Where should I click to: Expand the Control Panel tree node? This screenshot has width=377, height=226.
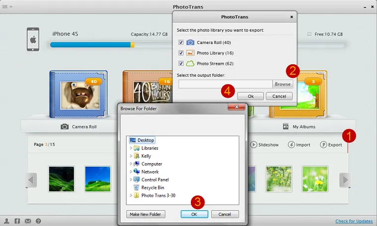[x=131, y=180]
